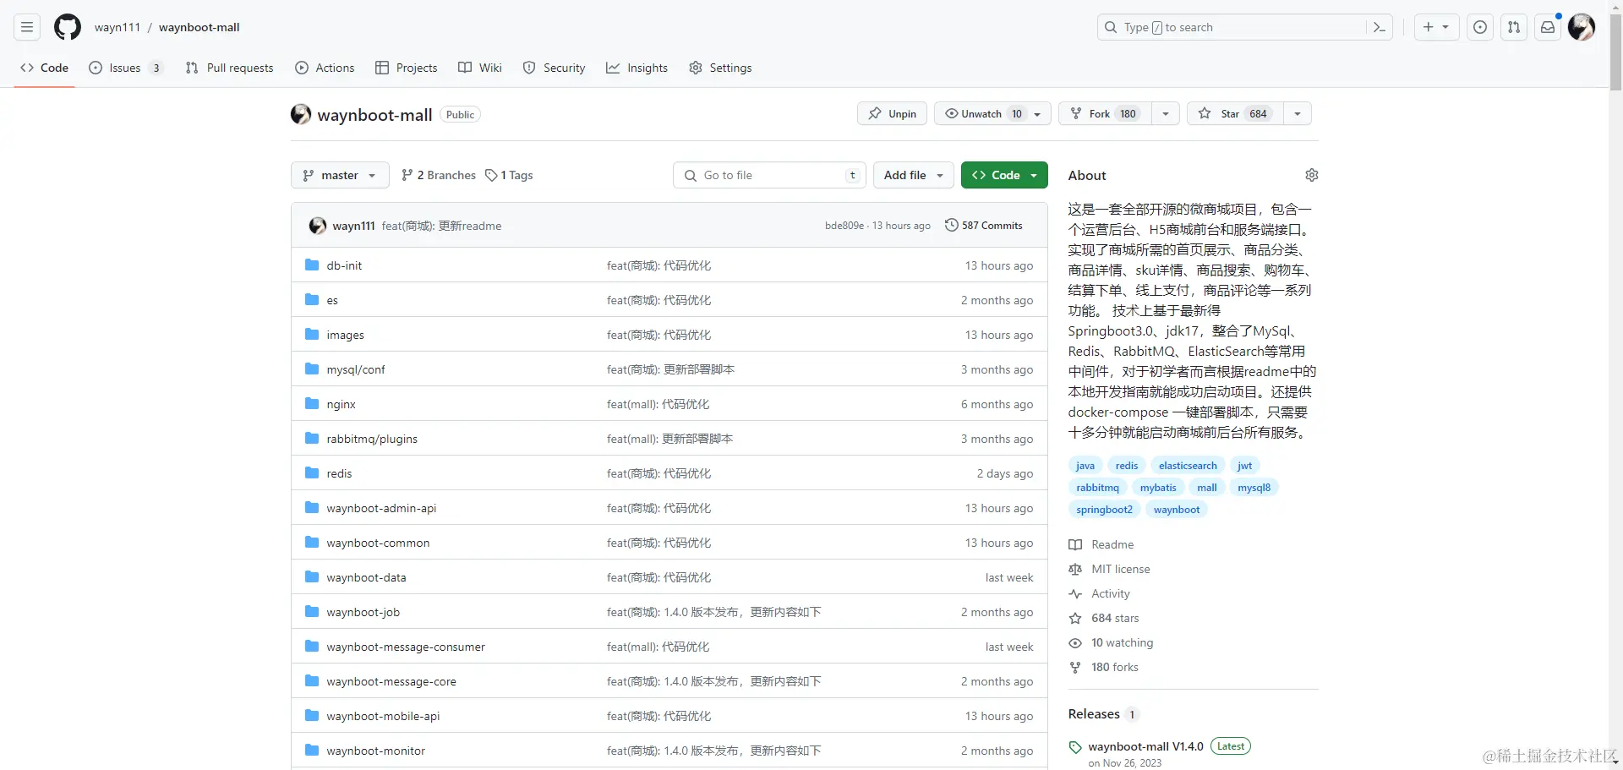This screenshot has height=770, width=1623.
Task: View the MIT license link
Action: click(x=1109, y=569)
